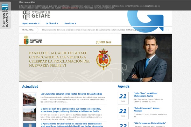
Task: Open the 'ir a modo accesible' side tab
Action: point(5,20)
